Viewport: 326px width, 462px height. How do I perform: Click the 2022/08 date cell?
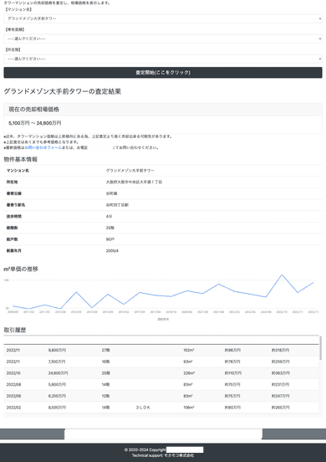[13, 384]
